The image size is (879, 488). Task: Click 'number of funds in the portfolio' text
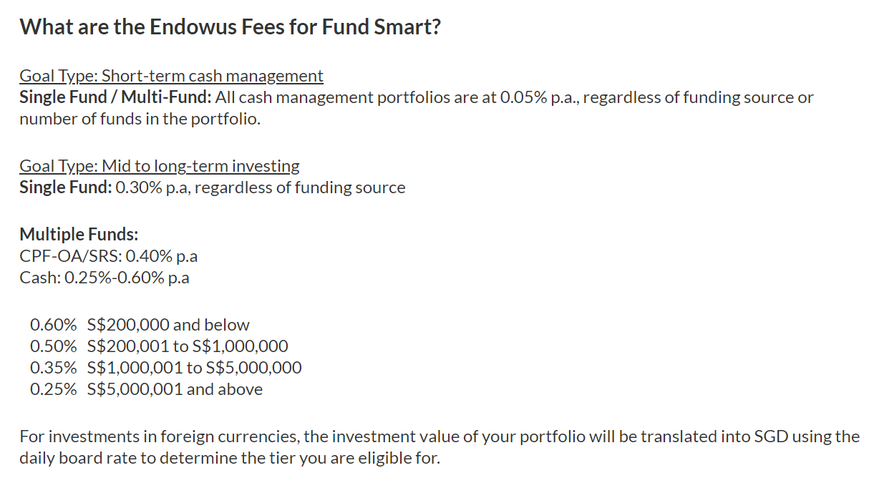click(x=140, y=119)
